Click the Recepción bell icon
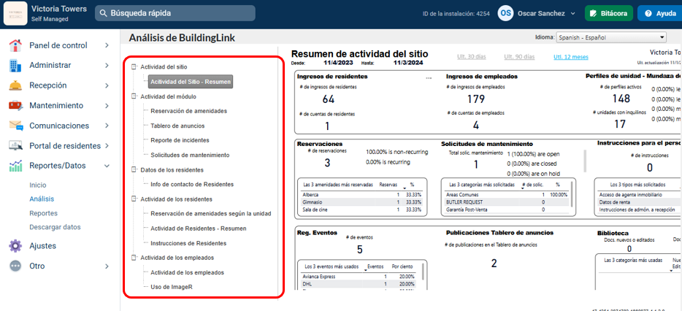Image resolution: width=682 pixels, height=311 pixels. pyautogui.click(x=15, y=85)
